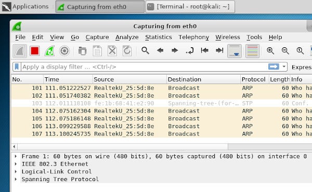Jump to the first packet icon

point(204,51)
